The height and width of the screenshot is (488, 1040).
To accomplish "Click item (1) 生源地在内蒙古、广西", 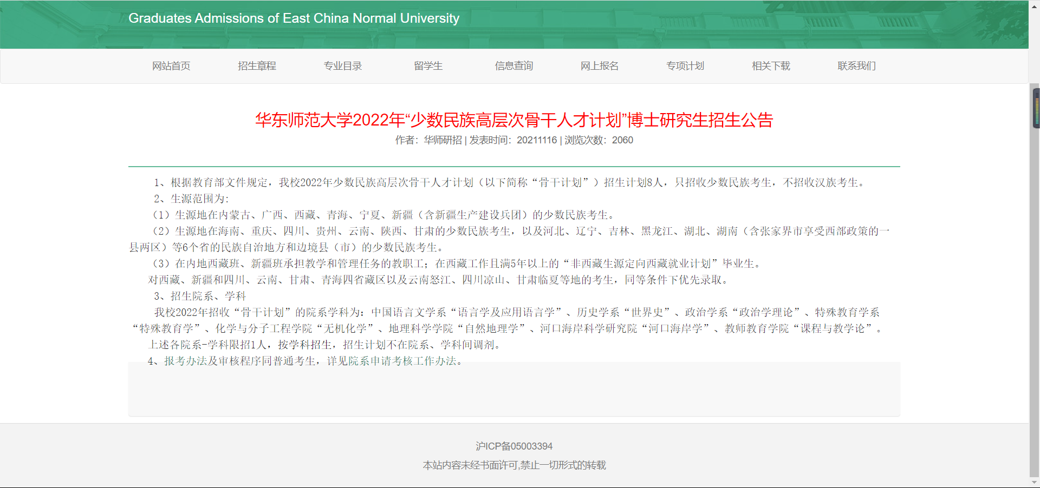I will pyautogui.click(x=383, y=215).
